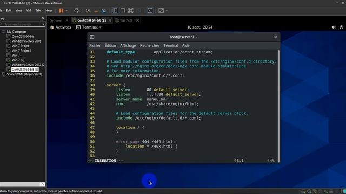Close the Home tab

(67, 20)
